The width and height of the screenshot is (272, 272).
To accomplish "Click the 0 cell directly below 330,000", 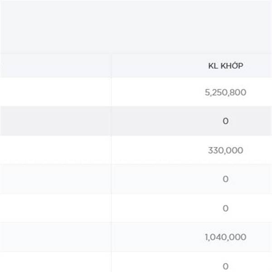I will (x=225, y=180).
